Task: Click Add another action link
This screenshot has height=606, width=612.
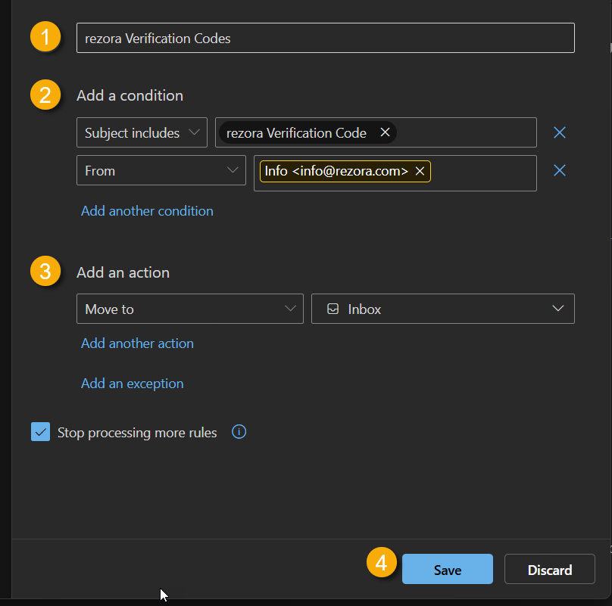Action: tap(137, 343)
